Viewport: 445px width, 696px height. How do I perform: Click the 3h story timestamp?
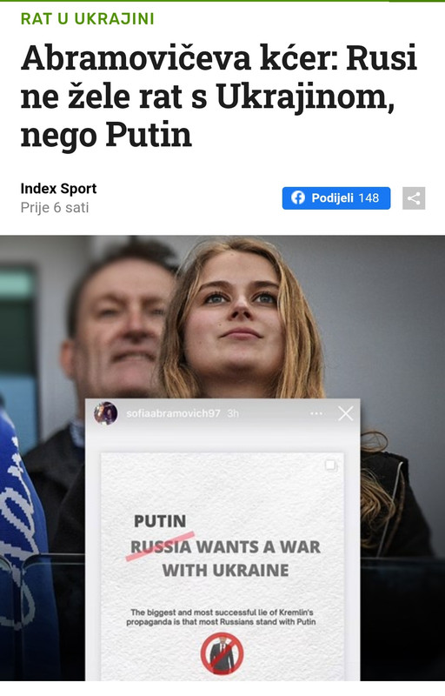[x=233, y=413]
